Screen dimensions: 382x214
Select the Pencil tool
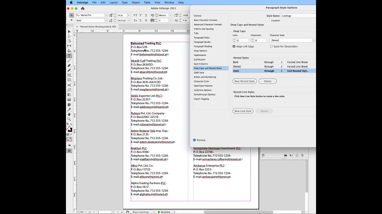click(69, 70)
